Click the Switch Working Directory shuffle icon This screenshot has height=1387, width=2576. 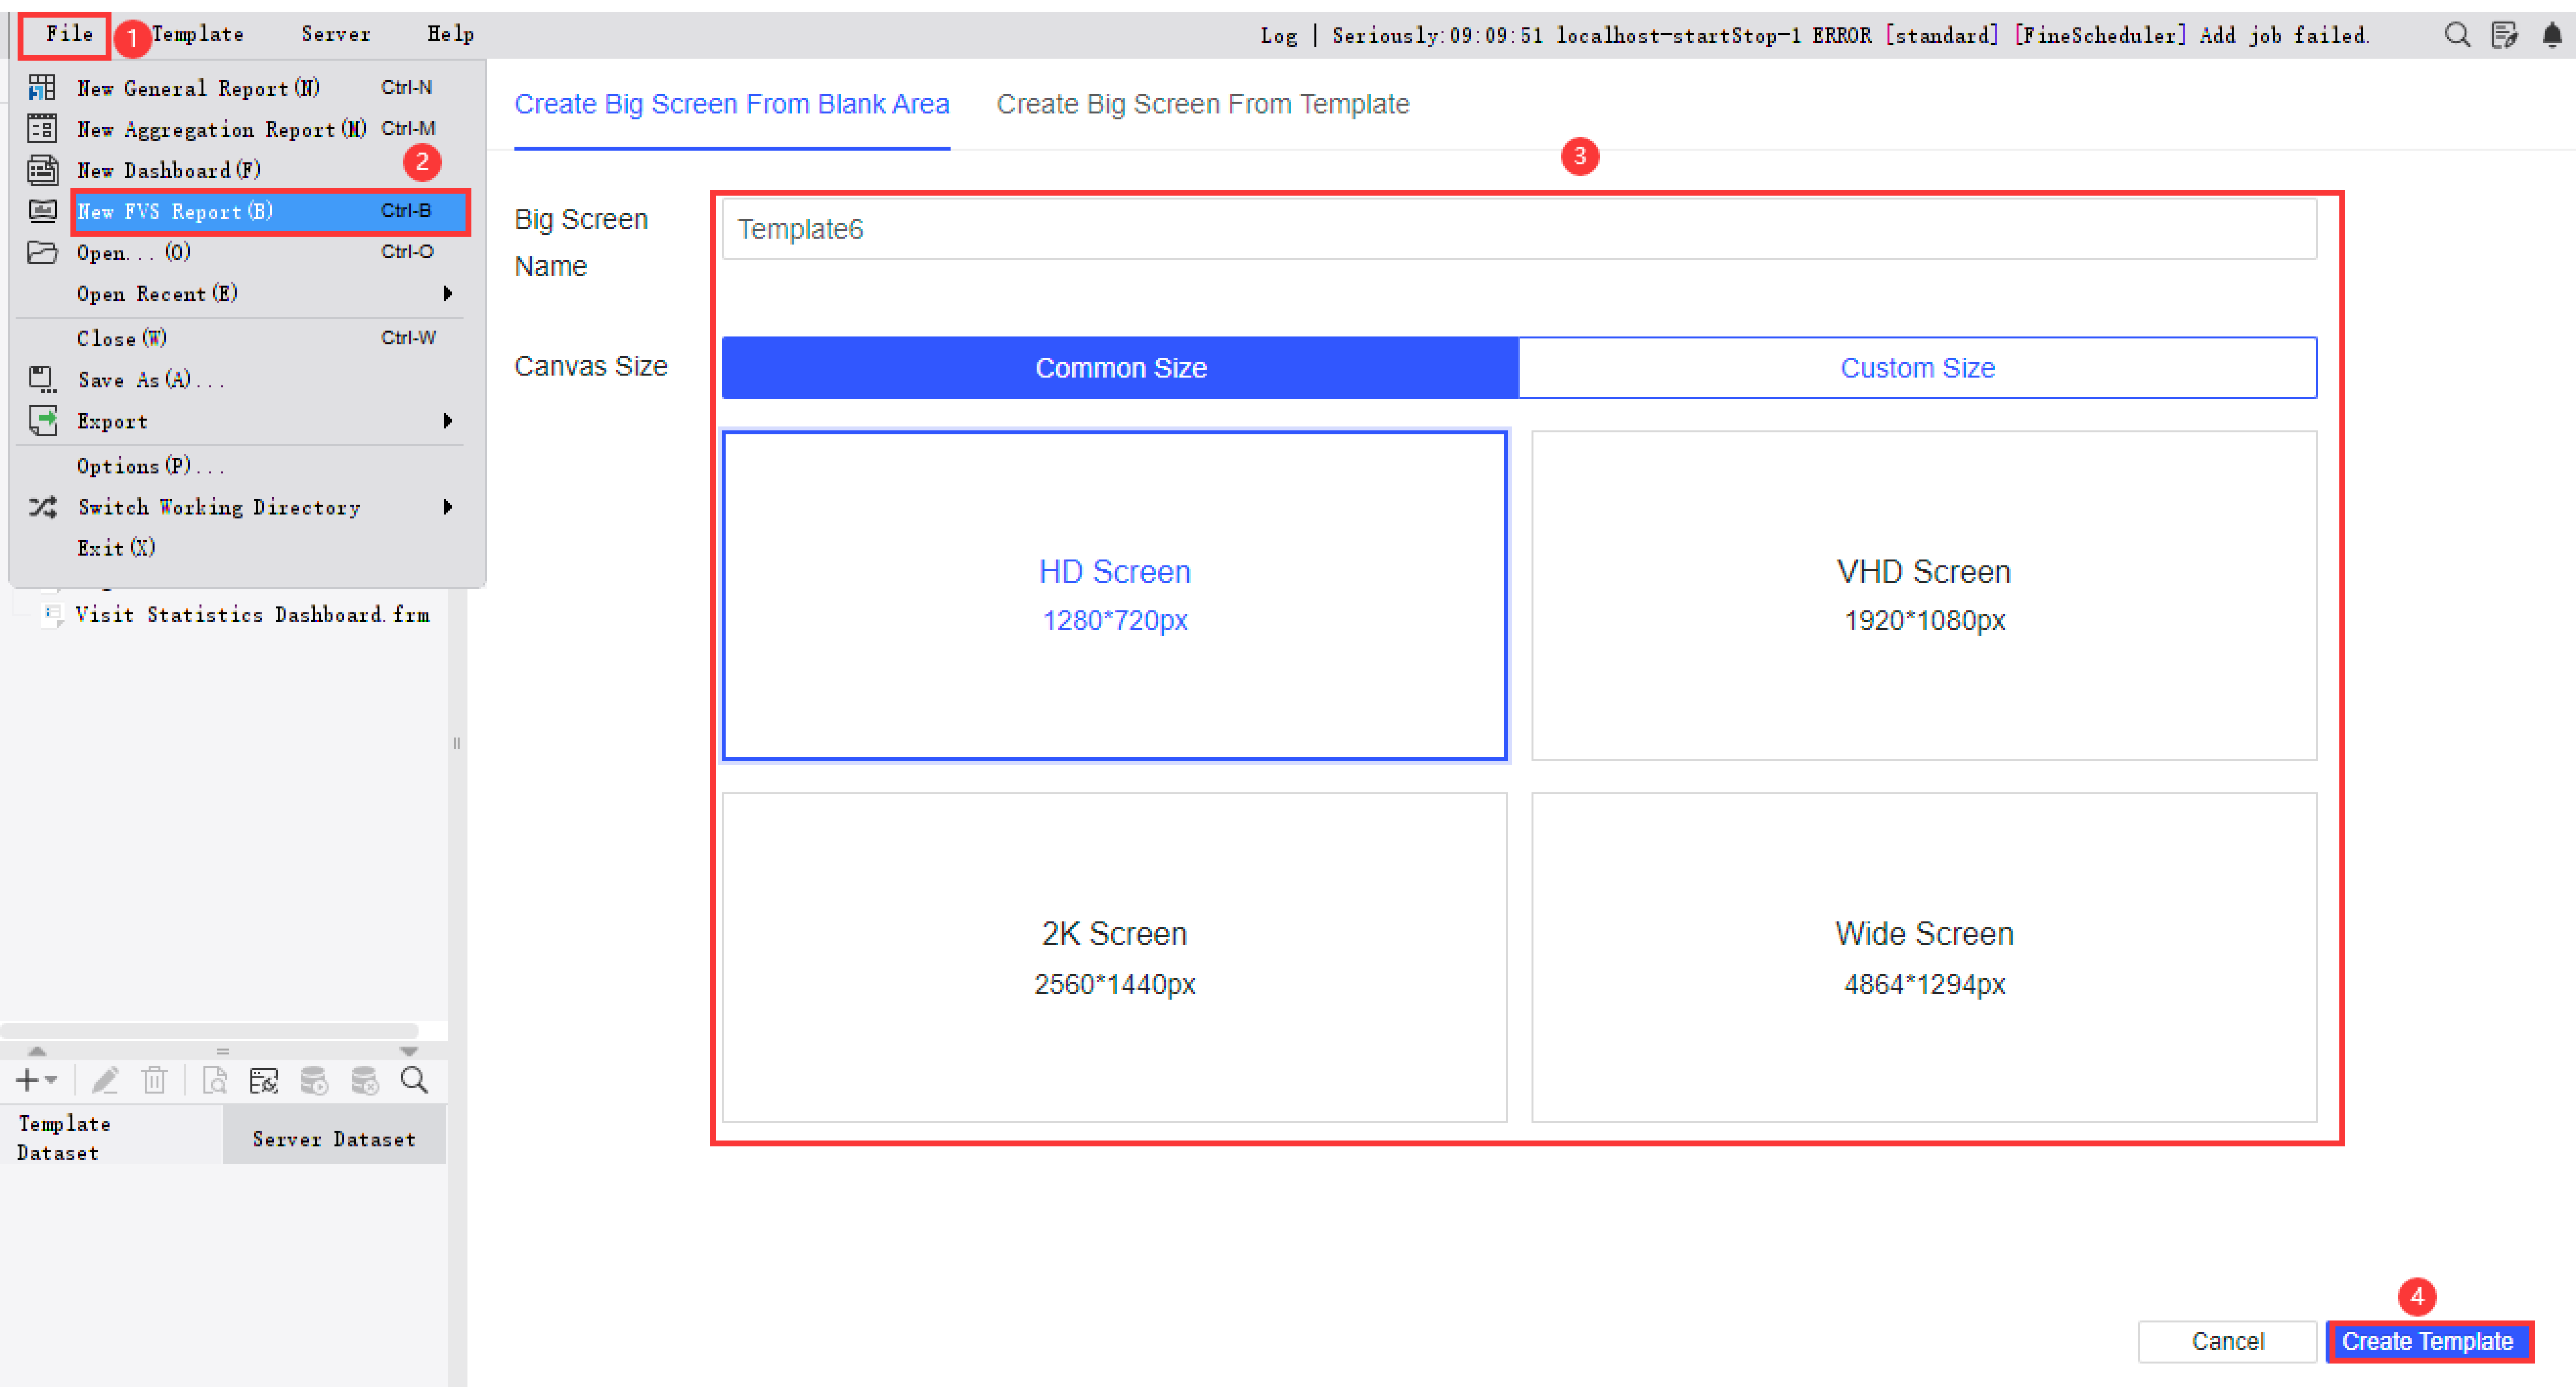[x=42, y=507]
